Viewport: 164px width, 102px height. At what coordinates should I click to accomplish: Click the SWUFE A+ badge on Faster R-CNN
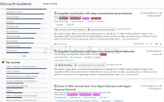(72, 95)
